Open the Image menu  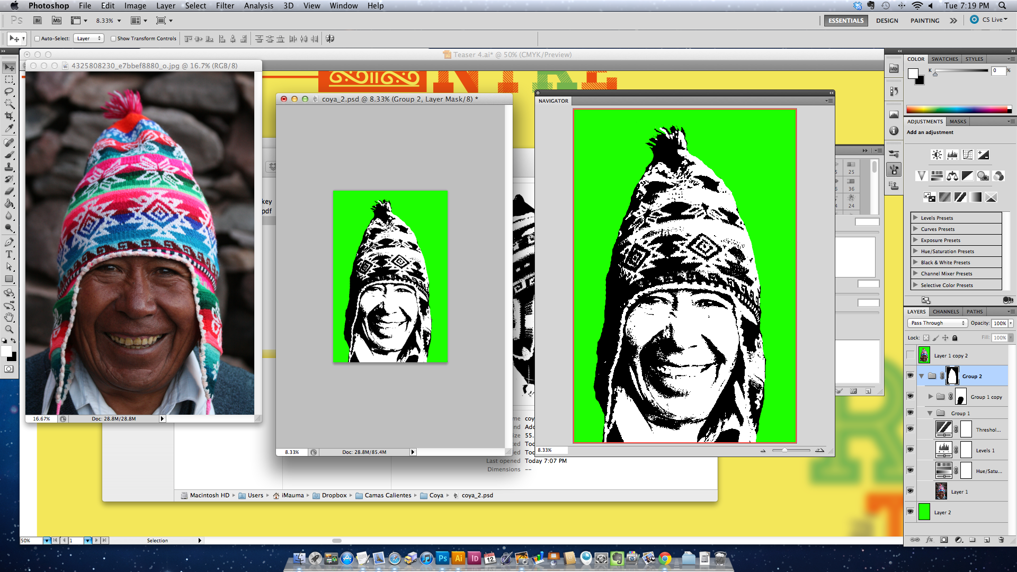click(135, 6)
